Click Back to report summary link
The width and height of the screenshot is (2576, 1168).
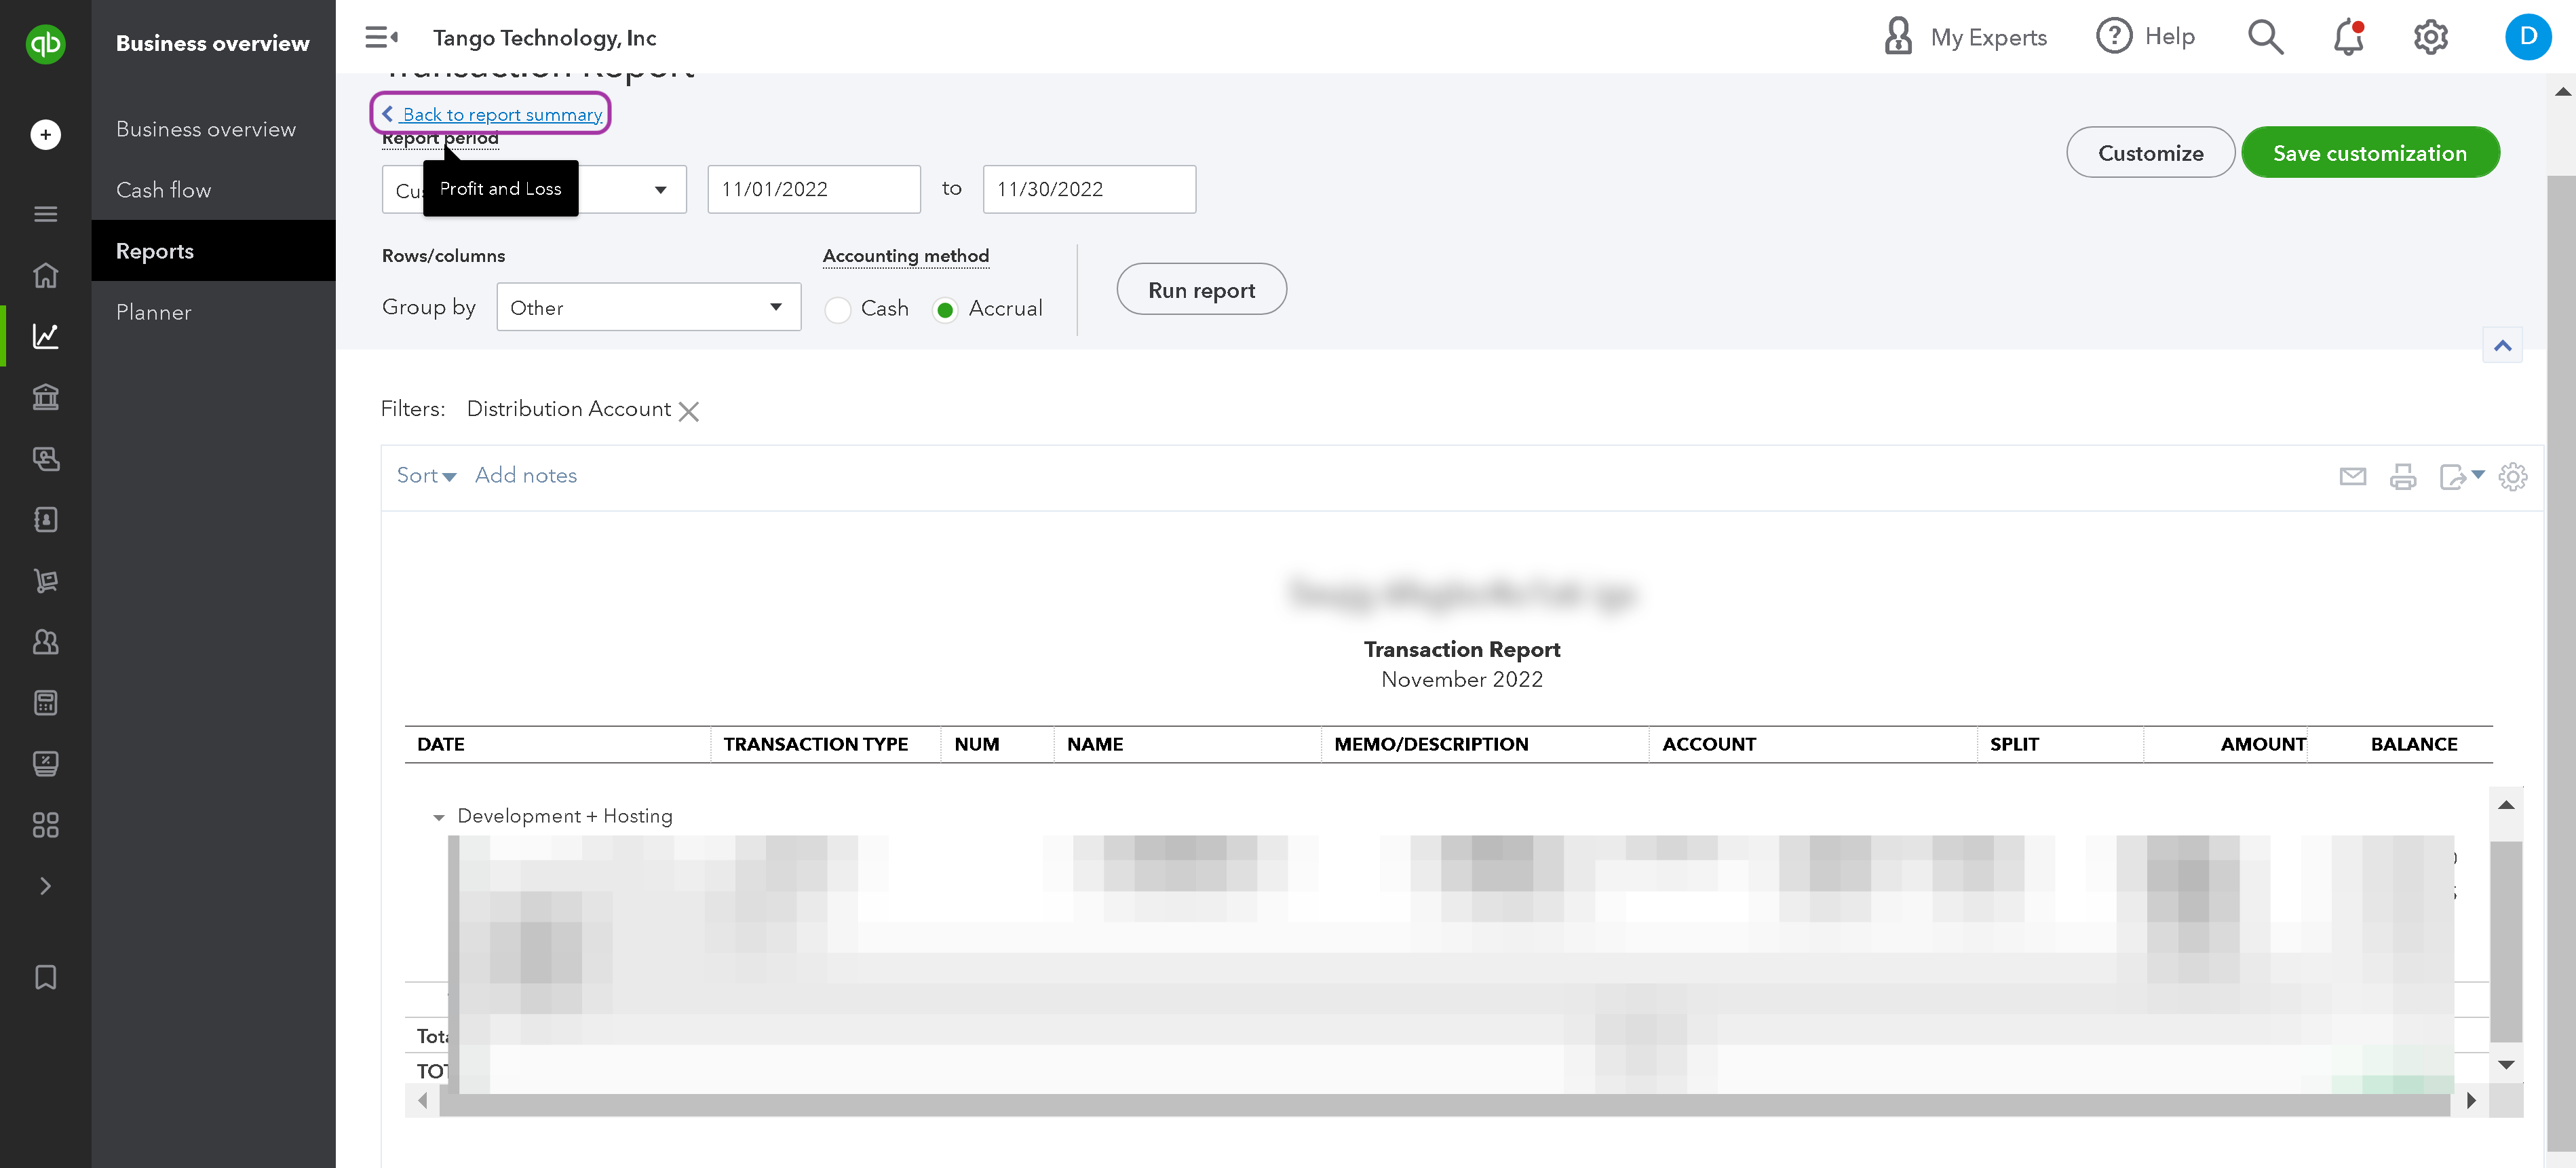(492, 114)
